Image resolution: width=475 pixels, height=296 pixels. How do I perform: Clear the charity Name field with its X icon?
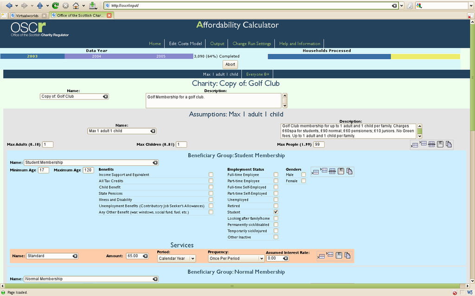pyautogui.click(x=105, y=97)
